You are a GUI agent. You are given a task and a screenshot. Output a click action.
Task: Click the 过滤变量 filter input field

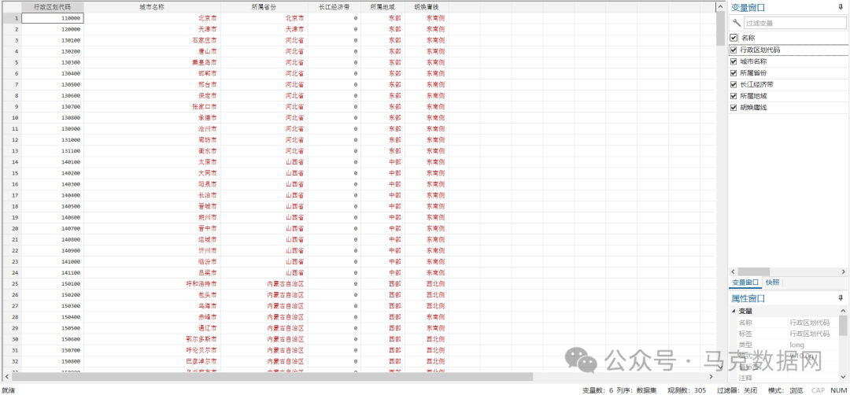tap(794, 23)
